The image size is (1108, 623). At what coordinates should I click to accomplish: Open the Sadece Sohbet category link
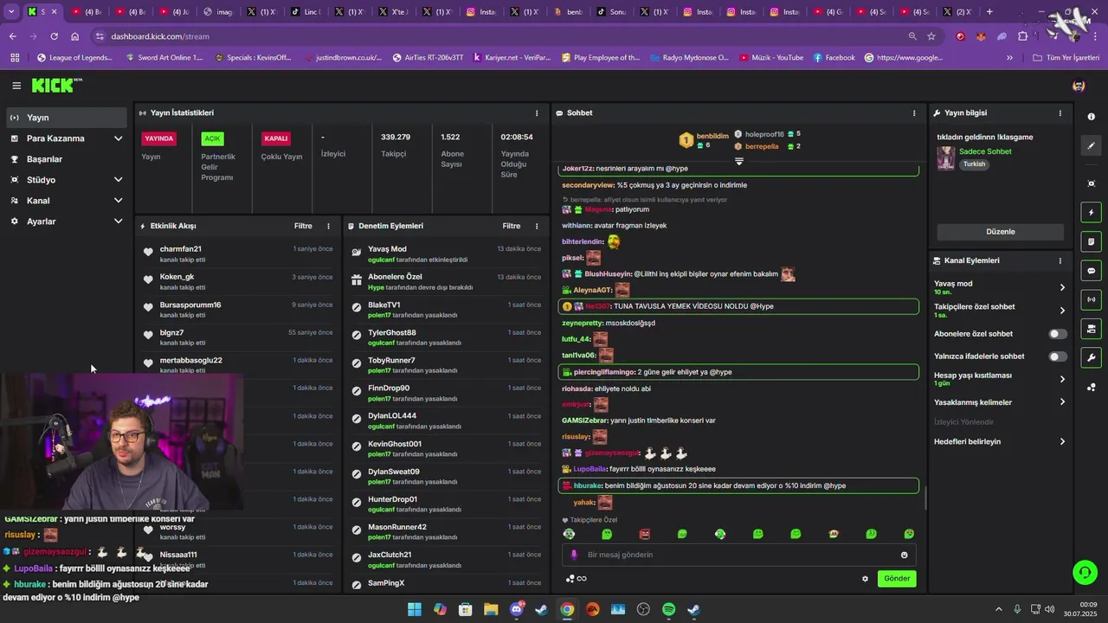(x=985, y=151)
